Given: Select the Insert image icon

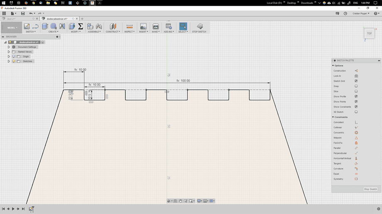Looking at the screenshot, I should coord(144,26).
